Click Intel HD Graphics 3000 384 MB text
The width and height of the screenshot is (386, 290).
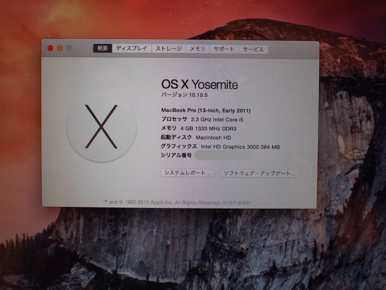pyautogui.click(x=240, y=147)
